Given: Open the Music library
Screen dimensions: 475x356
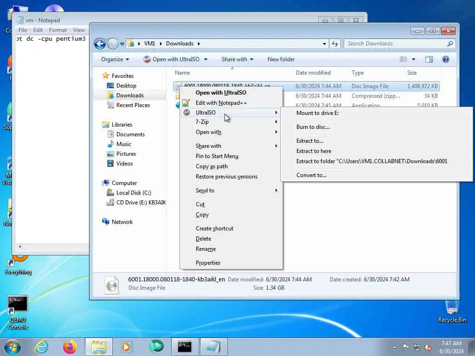Looking at the screenshot, I should 123,144.
